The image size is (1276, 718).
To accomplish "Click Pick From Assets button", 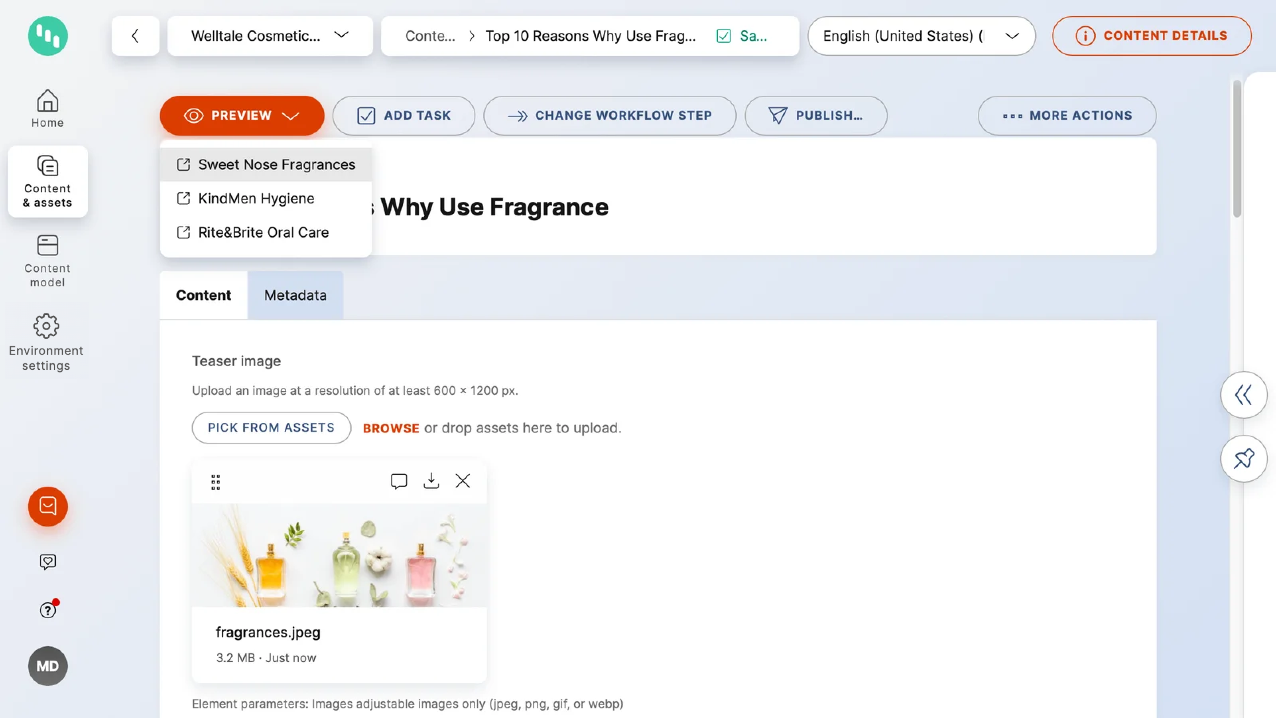I will pyautogui.click(x=271, y=428).
